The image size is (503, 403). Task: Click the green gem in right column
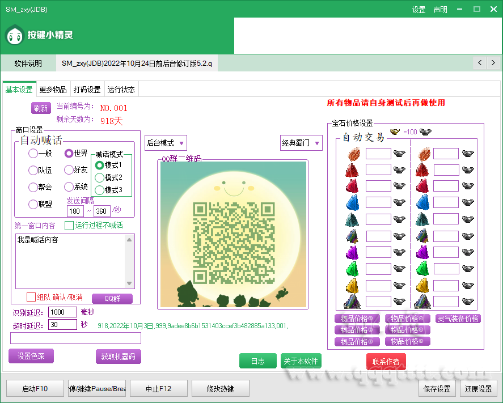point(423,269)
